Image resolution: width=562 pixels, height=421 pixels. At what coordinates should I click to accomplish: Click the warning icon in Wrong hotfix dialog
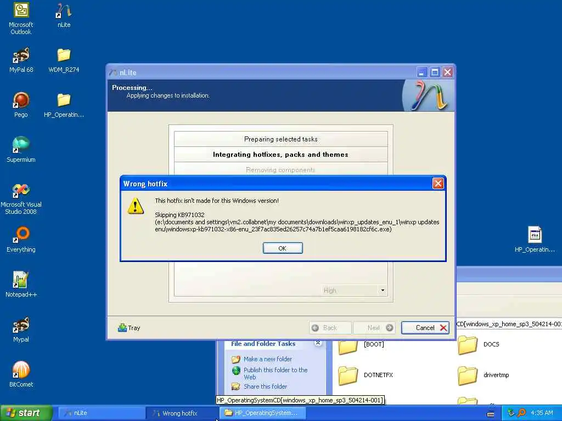(x=136, y=206)
